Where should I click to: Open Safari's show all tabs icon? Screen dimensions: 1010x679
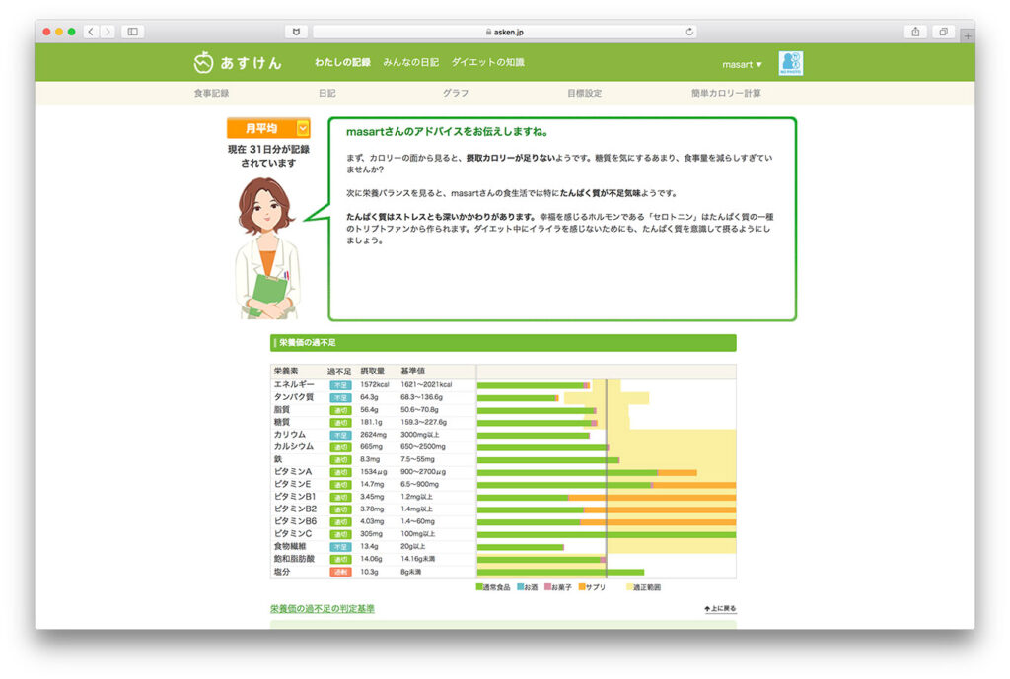pyautogui.click(x=943, y=32)
